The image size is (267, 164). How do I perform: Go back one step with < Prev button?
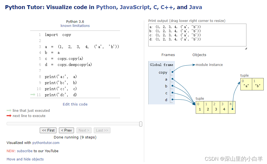point(66,130)
